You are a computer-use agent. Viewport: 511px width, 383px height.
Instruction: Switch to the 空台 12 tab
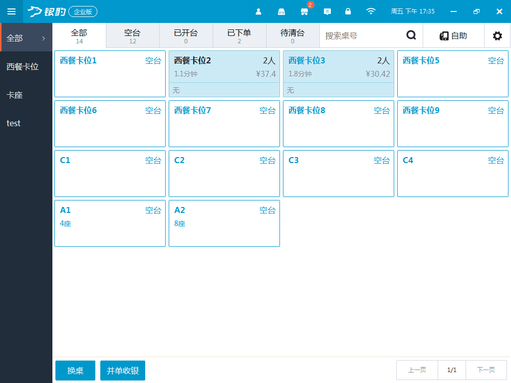(x=133, y=35)
